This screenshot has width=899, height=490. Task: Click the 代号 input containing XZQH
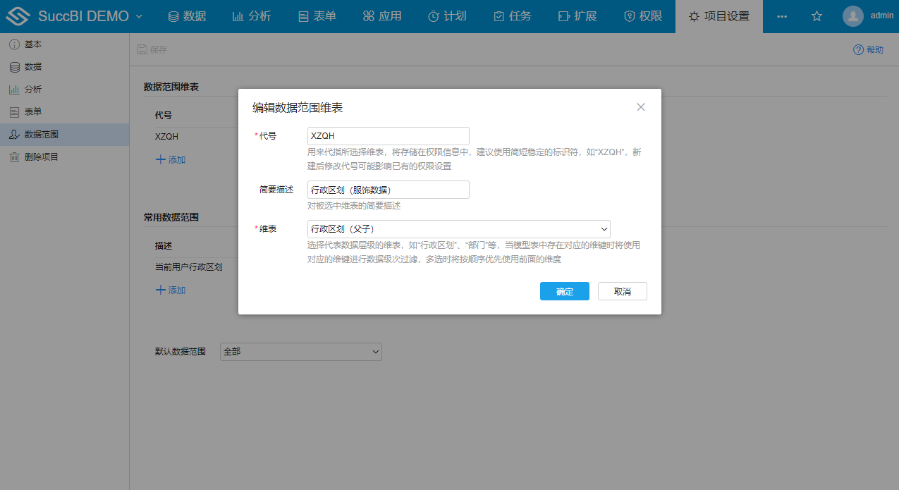pos(388,135)
